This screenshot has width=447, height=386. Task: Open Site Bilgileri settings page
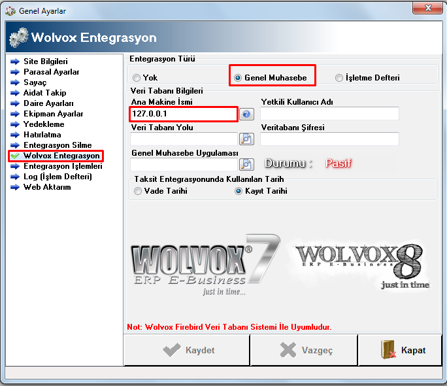46,61
